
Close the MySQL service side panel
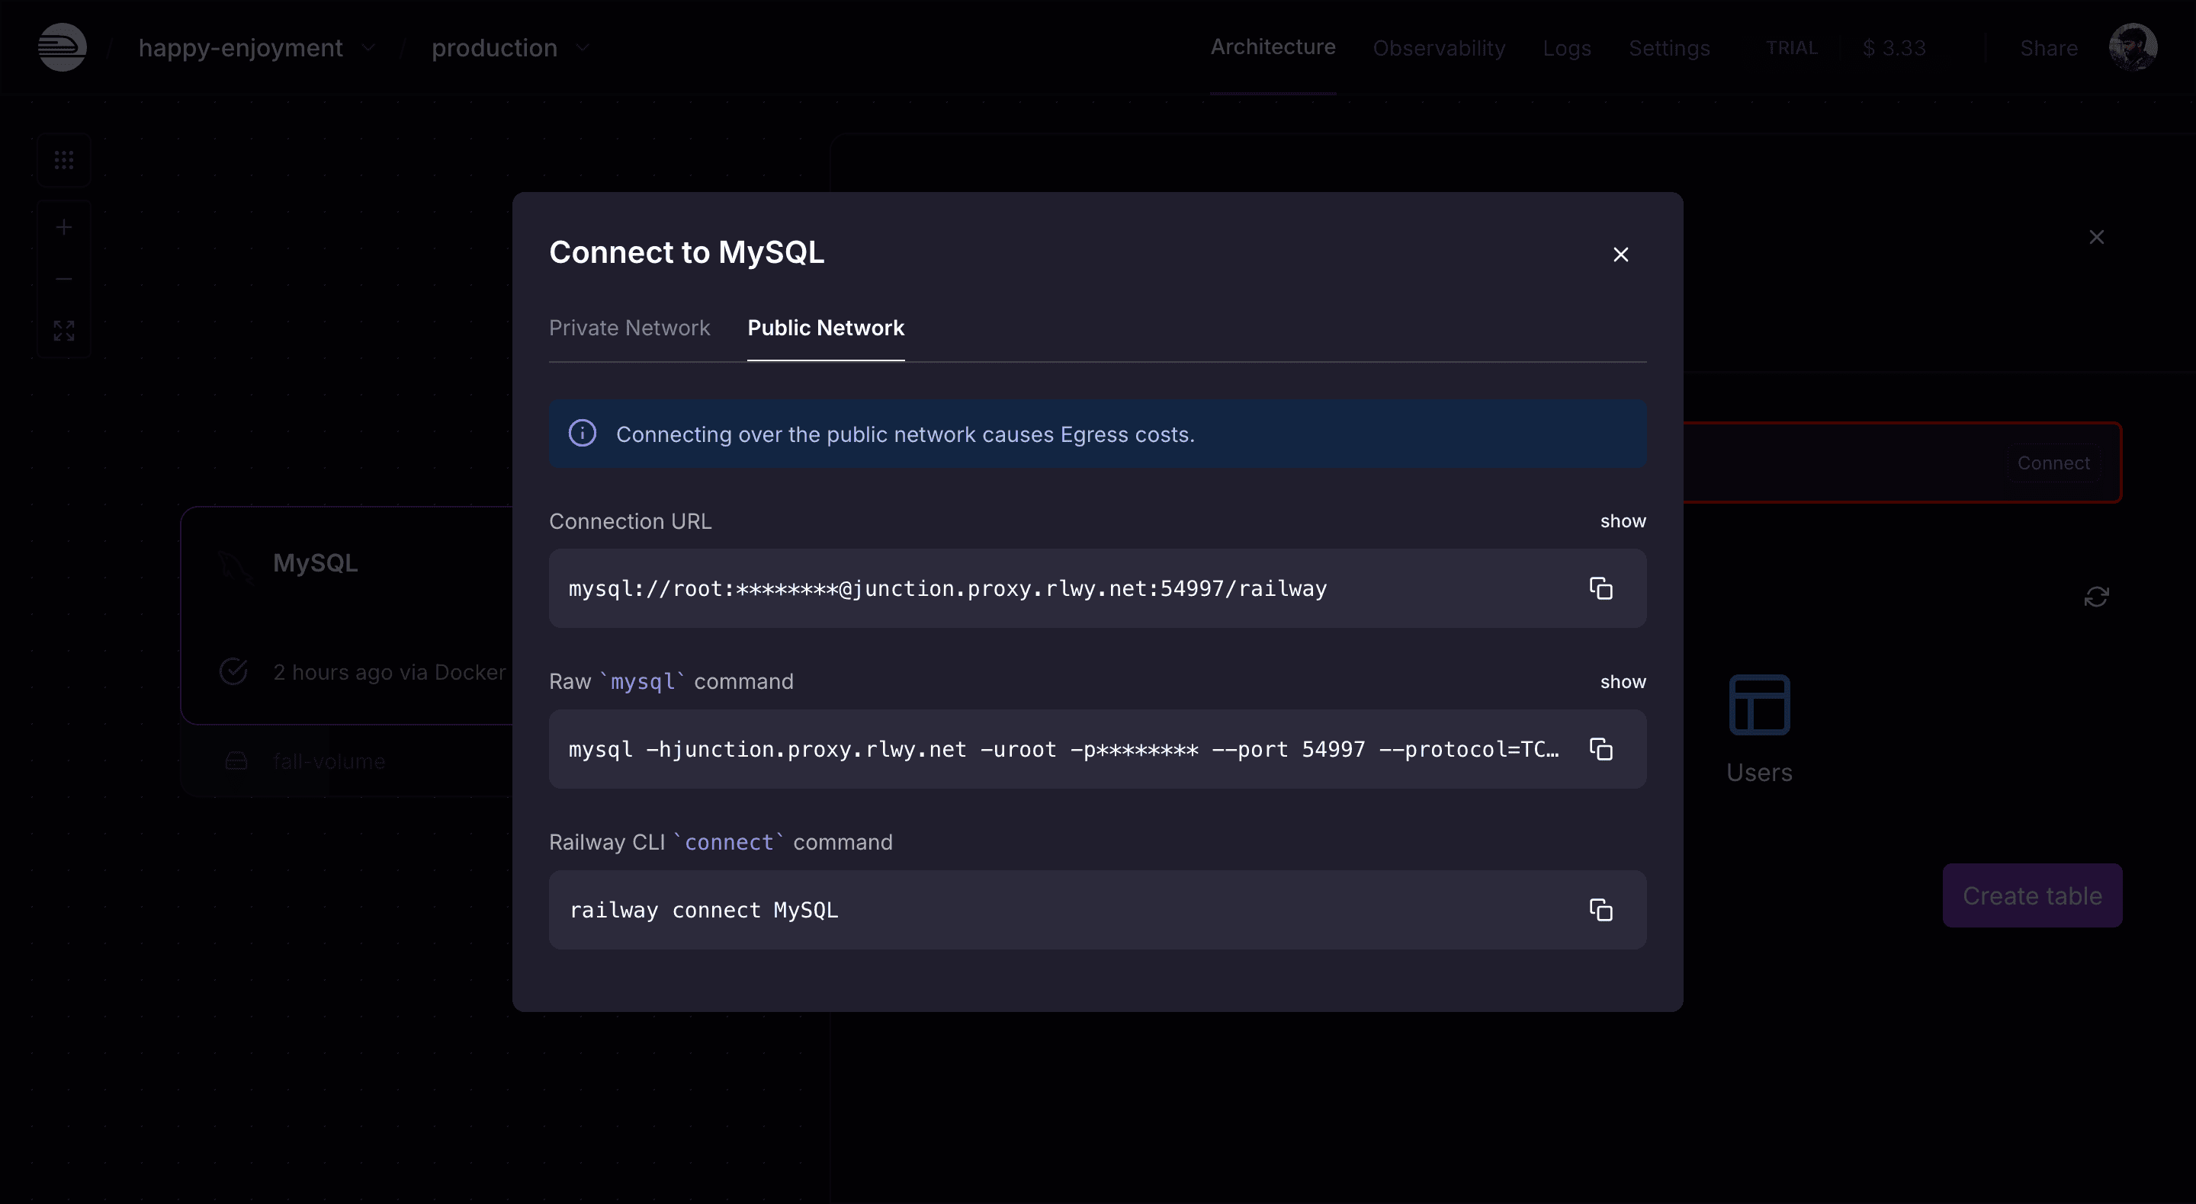coord(2096,237)
